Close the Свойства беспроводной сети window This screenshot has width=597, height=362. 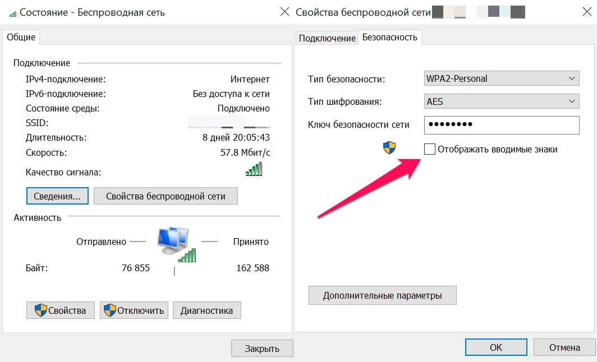587,12
